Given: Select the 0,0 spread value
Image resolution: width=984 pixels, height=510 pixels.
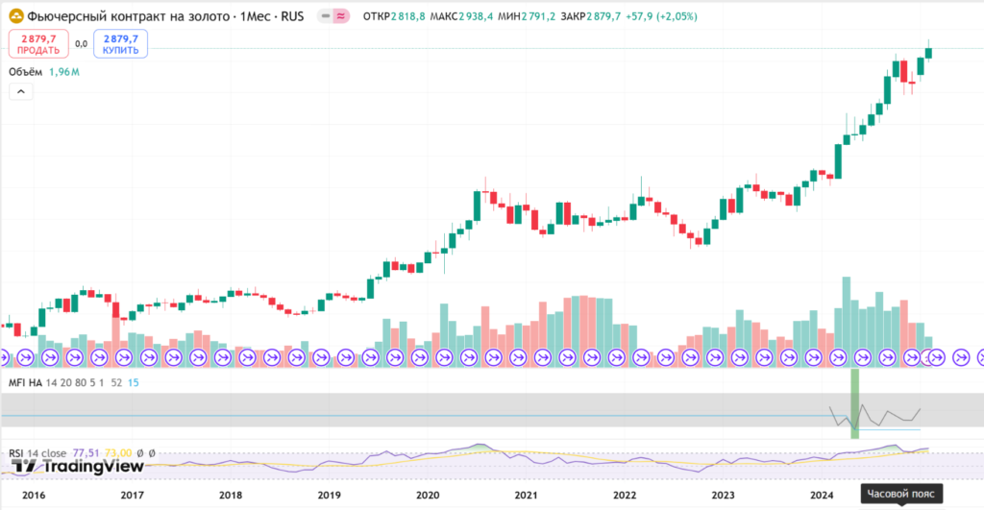Looking at the screenshot, I should pos(81,44).
